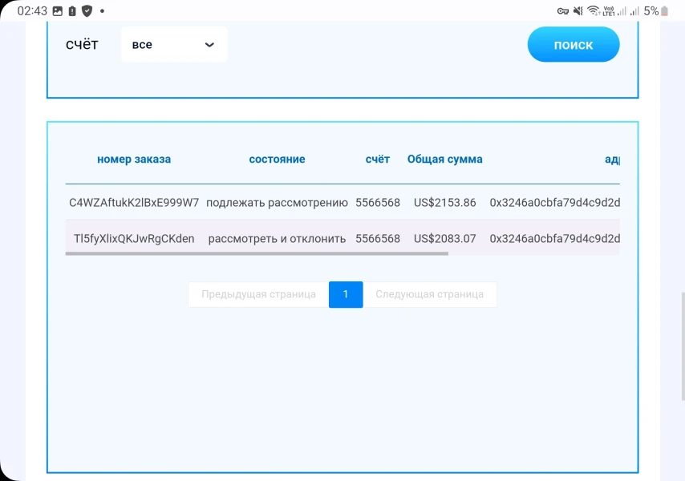Tap the gallery image status bar icon
Viewport: 685px width, 481px height.
coord(58,11)
